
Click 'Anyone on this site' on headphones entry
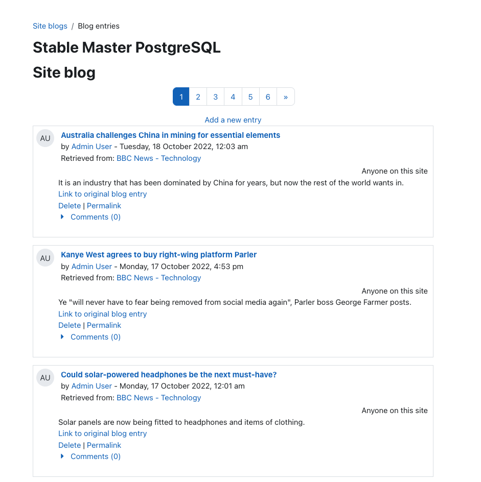point(395,411)
